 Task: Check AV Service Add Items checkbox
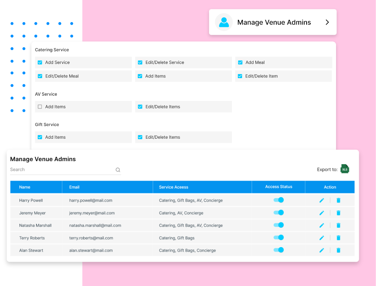click(x=40, y=107)
